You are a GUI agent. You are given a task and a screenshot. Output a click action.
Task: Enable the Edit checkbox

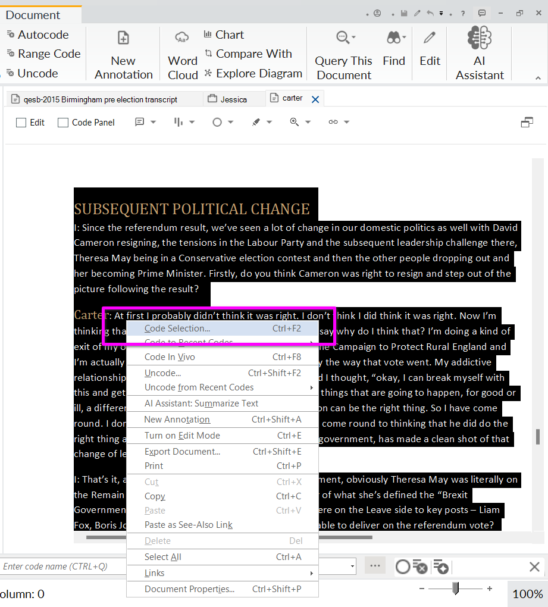[21, 123]
